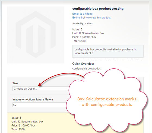The width and height of the screenshot is (152, 133).
Task: Select the Quick Overview heading
Action: [83, 64]
